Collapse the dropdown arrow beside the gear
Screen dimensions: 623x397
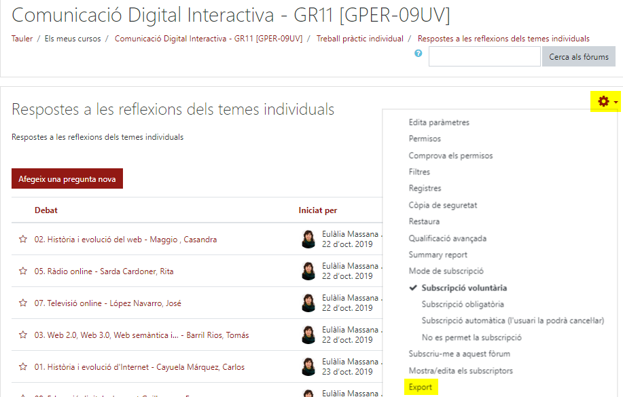(616, 102)
